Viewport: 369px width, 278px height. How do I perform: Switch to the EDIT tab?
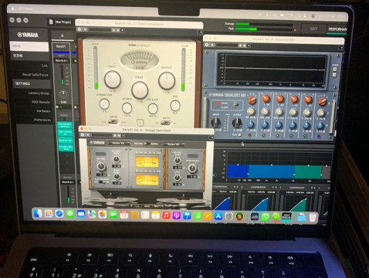click(313, 28)
